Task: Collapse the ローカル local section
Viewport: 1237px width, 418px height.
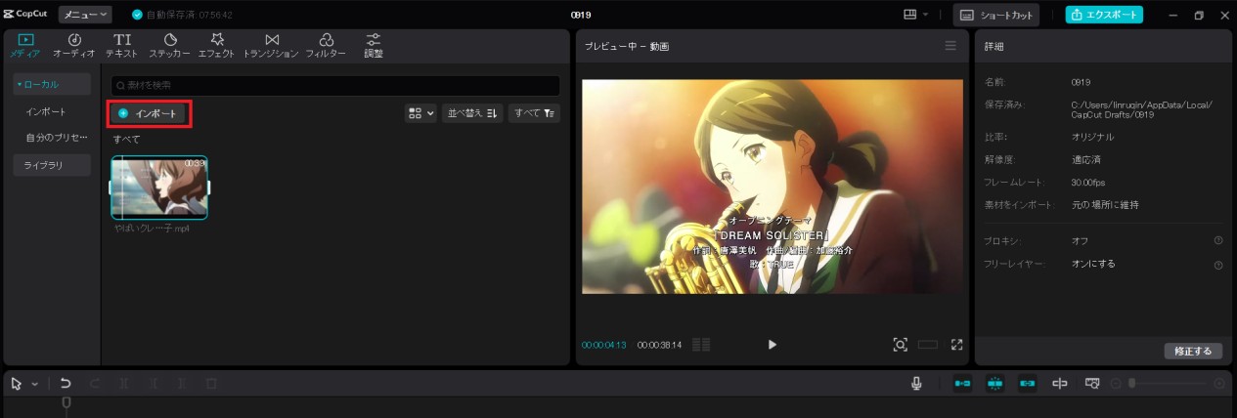Action: [52, 85]
